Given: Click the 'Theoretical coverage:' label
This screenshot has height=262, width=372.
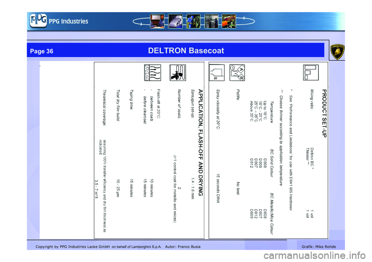Looking at the screenshot, I should tap(104, 107).
